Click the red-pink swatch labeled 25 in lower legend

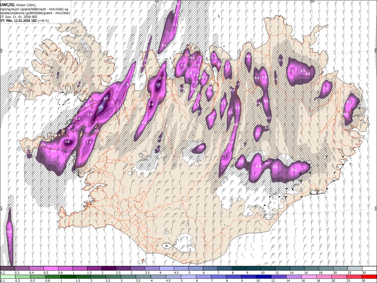click(x=354, y=277)
